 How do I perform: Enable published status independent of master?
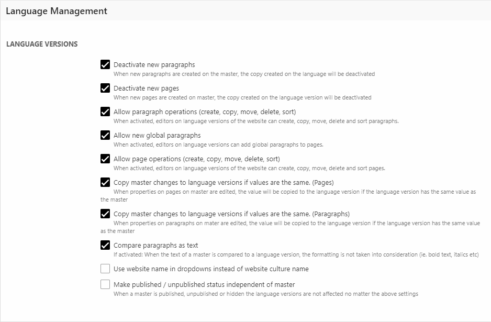coord(105,284)
